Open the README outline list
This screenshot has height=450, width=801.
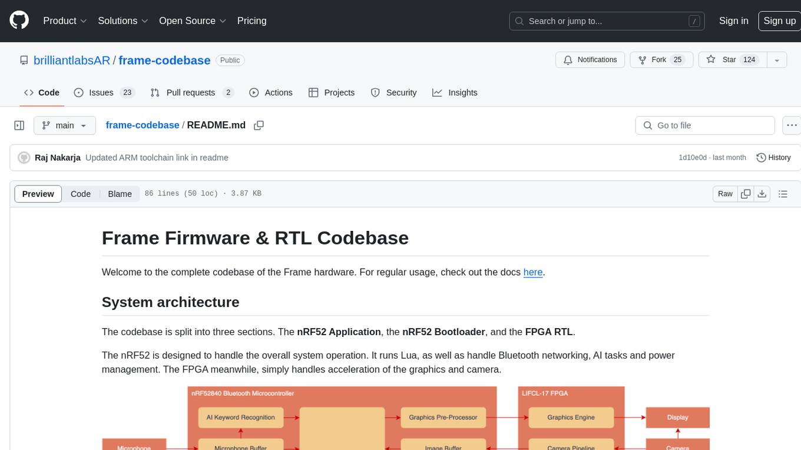tap(783, 194)
